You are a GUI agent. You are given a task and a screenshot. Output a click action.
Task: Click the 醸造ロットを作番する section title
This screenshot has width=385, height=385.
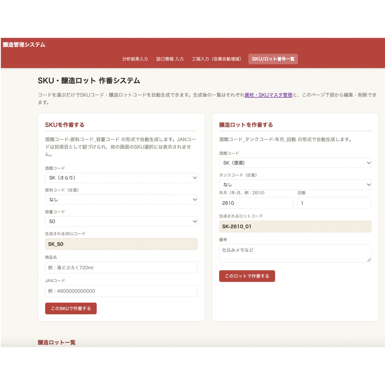click(246, 125)
